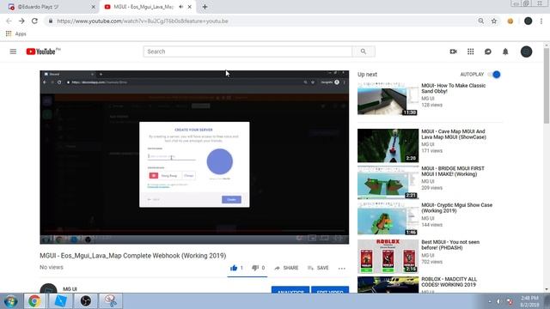Click the browser forward arrow

click(x=21, y=21)
